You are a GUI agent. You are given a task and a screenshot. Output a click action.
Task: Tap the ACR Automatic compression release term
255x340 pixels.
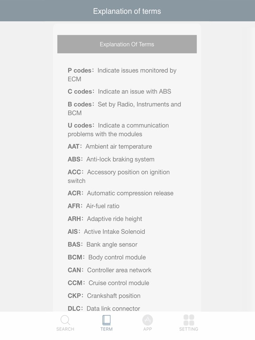(x=120, y=193)
